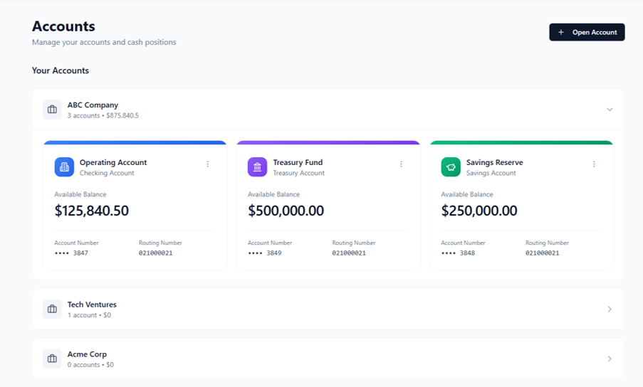
Task: Click the Savings Account subtitle
Action: coord(491,173)
